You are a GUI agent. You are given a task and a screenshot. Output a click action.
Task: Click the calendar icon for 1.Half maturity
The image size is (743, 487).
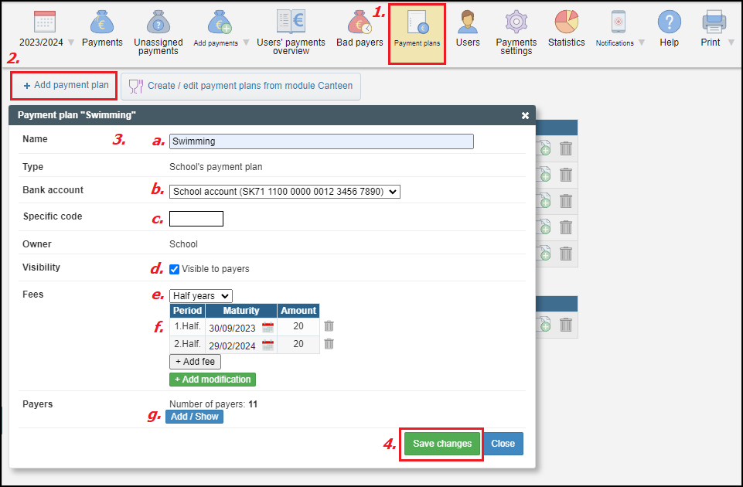pos(268,327)
